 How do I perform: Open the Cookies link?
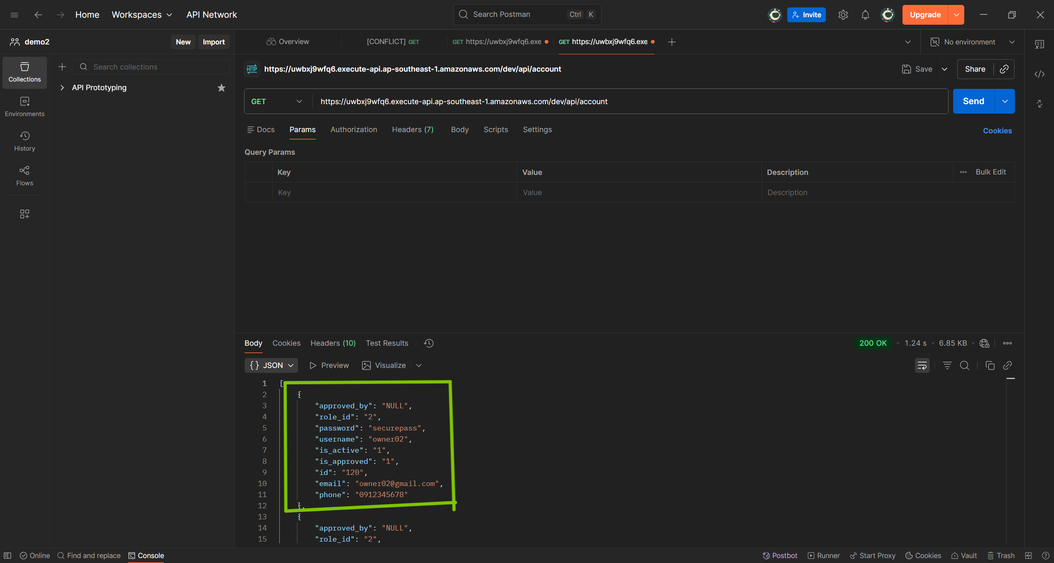[997, 131]
